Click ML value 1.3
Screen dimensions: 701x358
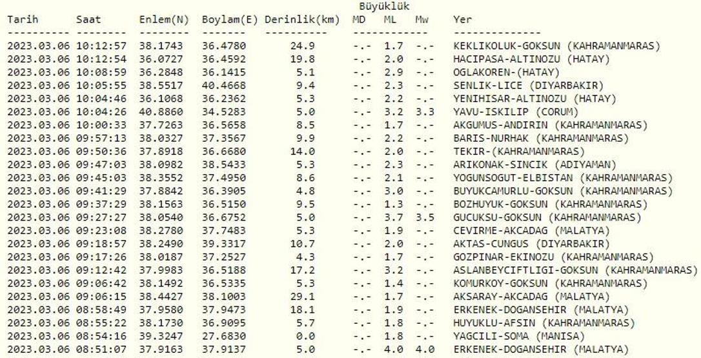pyautogui.click(x=393, y=204)
